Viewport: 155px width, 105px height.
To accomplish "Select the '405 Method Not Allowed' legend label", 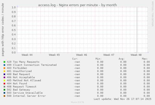I will [x=24, y=80].
